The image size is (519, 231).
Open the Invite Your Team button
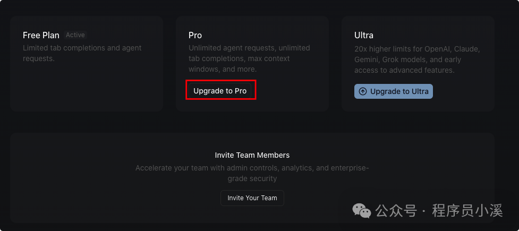(252, 198)
